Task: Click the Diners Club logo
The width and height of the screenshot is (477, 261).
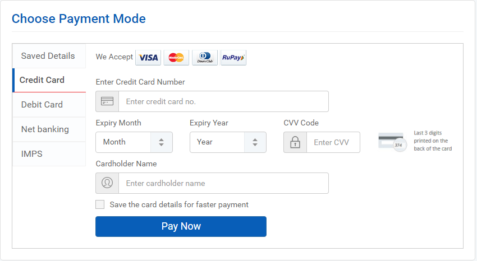Action: pos(205,57)
